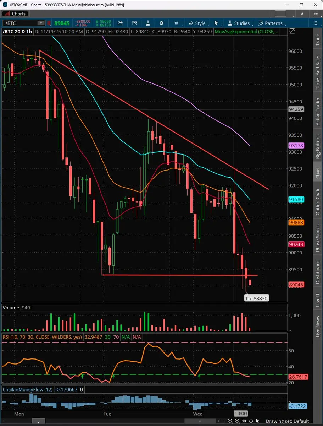Click the RSI 26.7617 value label
Screen dimensions: 323x426
(298, 377)
